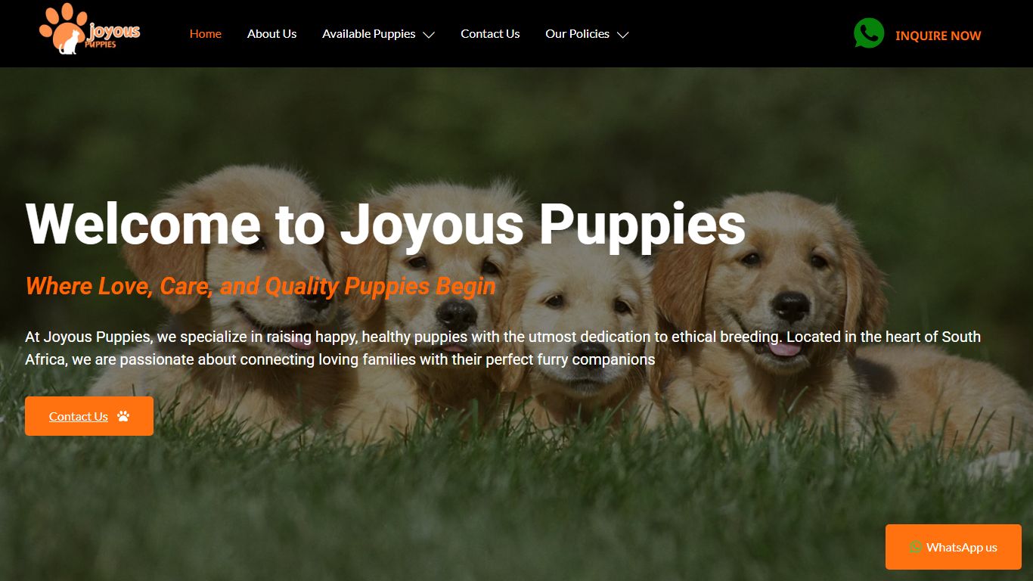Click the paw icon on Contact Us button
The image size is (1033, 581).
tap(123, 416)
